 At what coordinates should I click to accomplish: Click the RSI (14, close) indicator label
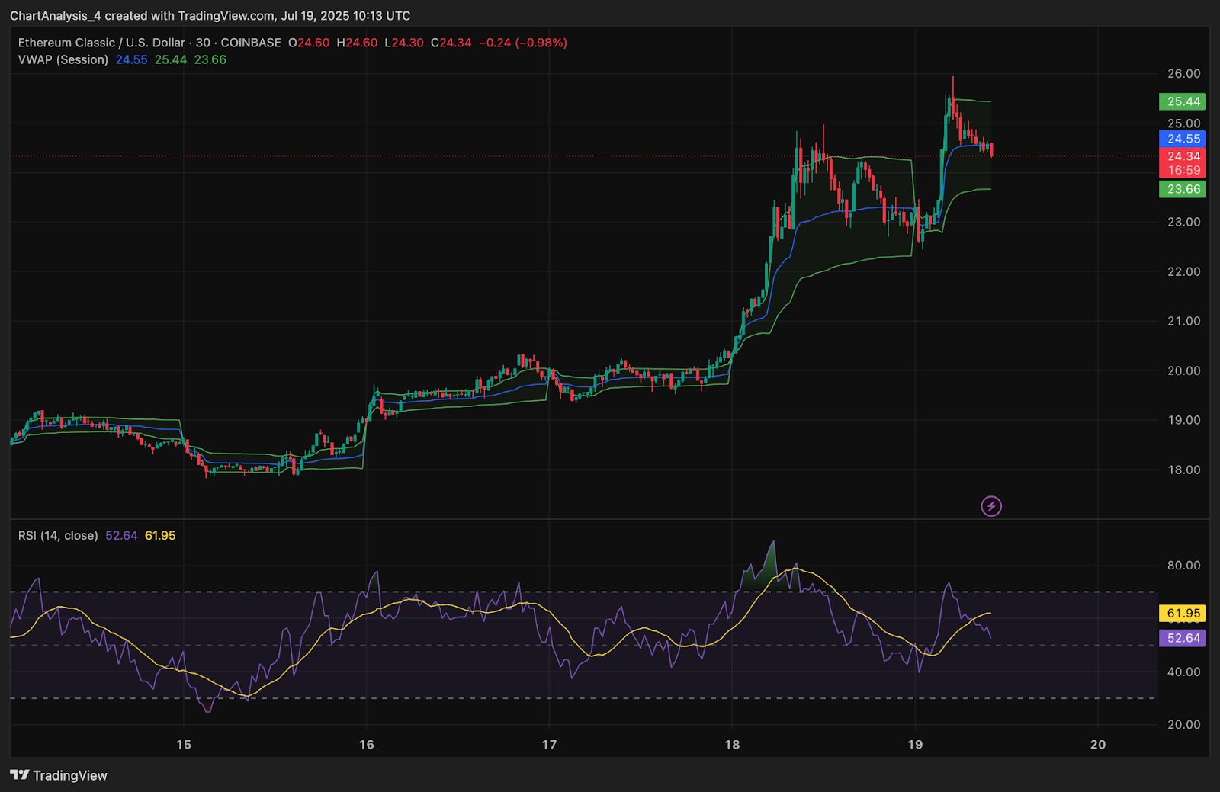tap(58, 535)
